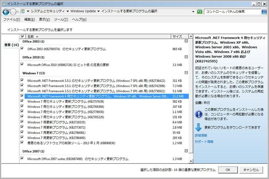The image size is (269, 179).
Task: Collapse the Office 2007 (1) group
Action: coord(186,151)
